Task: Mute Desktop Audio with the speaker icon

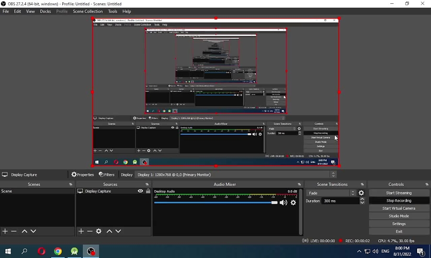Action: pos(284,203)
